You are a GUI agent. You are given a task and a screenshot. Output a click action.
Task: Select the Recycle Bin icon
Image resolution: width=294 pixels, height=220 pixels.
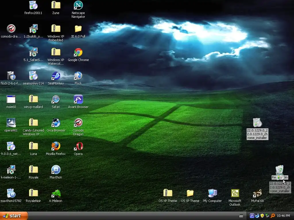[x=280, y=170]
